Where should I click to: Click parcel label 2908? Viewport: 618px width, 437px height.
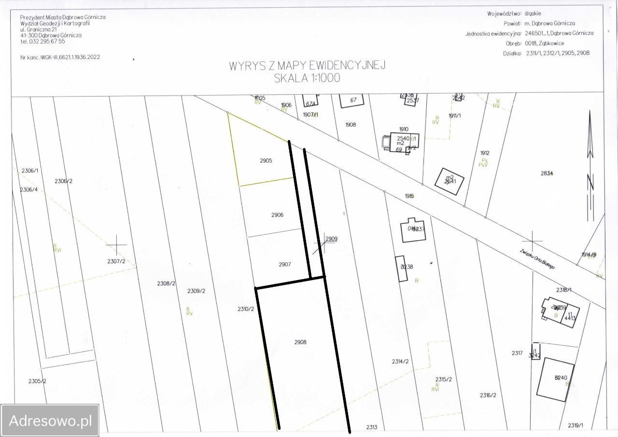pyautogui.click(x=300, y=342)
